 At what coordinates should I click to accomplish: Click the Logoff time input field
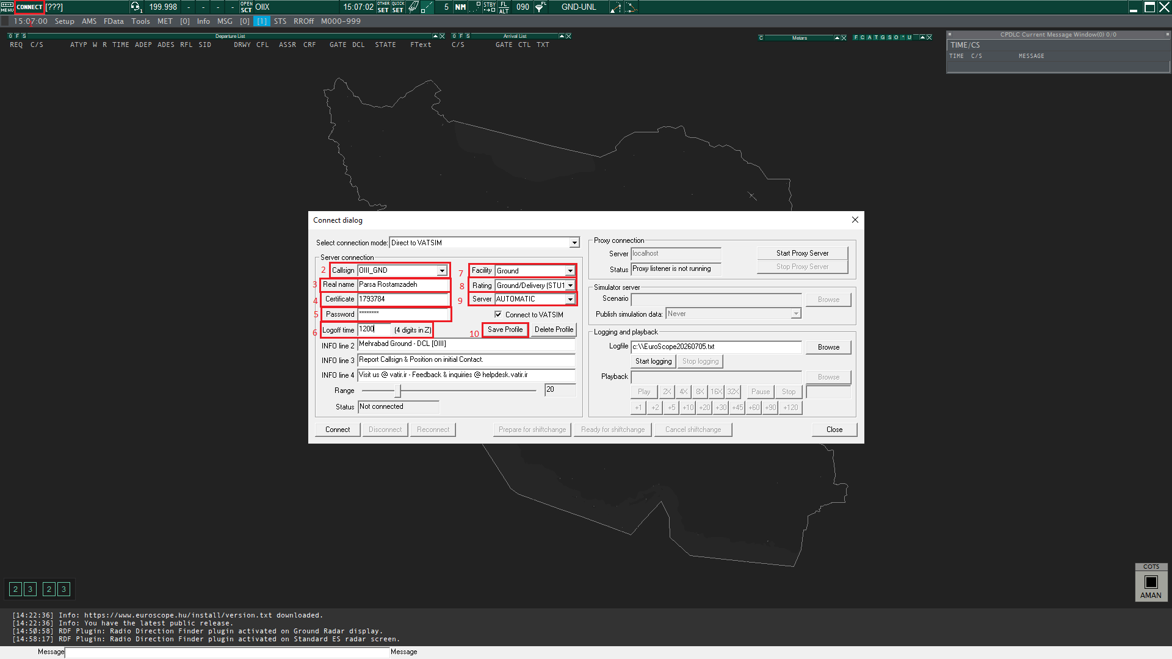click(374, 329)
